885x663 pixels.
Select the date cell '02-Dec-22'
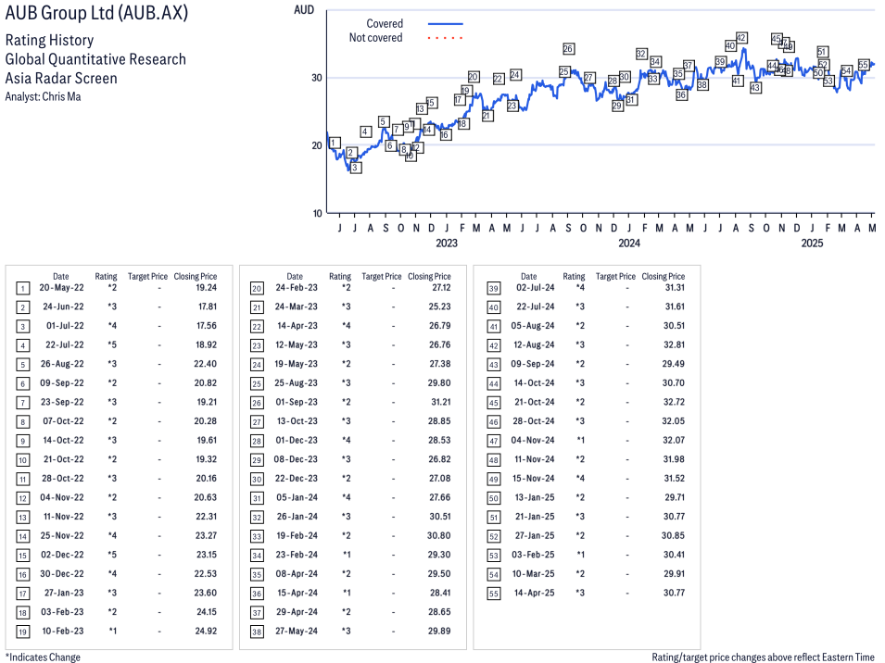(62, 555)
